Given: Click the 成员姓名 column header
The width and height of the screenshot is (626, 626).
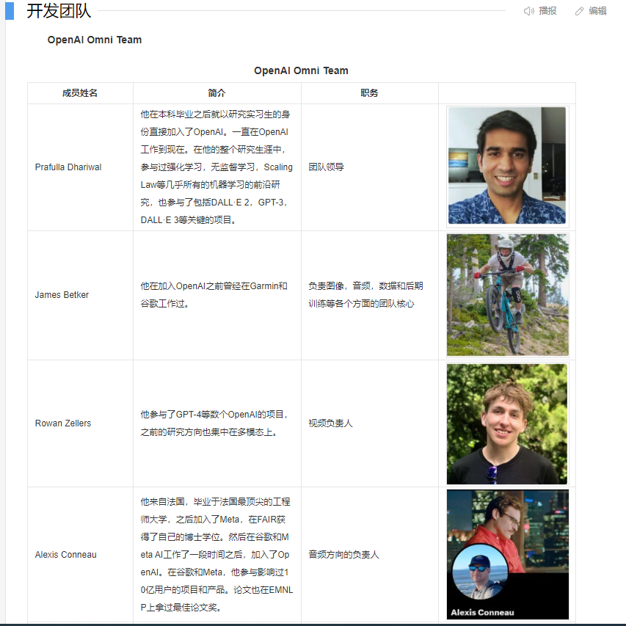Looking at the screenshot, I should coord(80,93).
